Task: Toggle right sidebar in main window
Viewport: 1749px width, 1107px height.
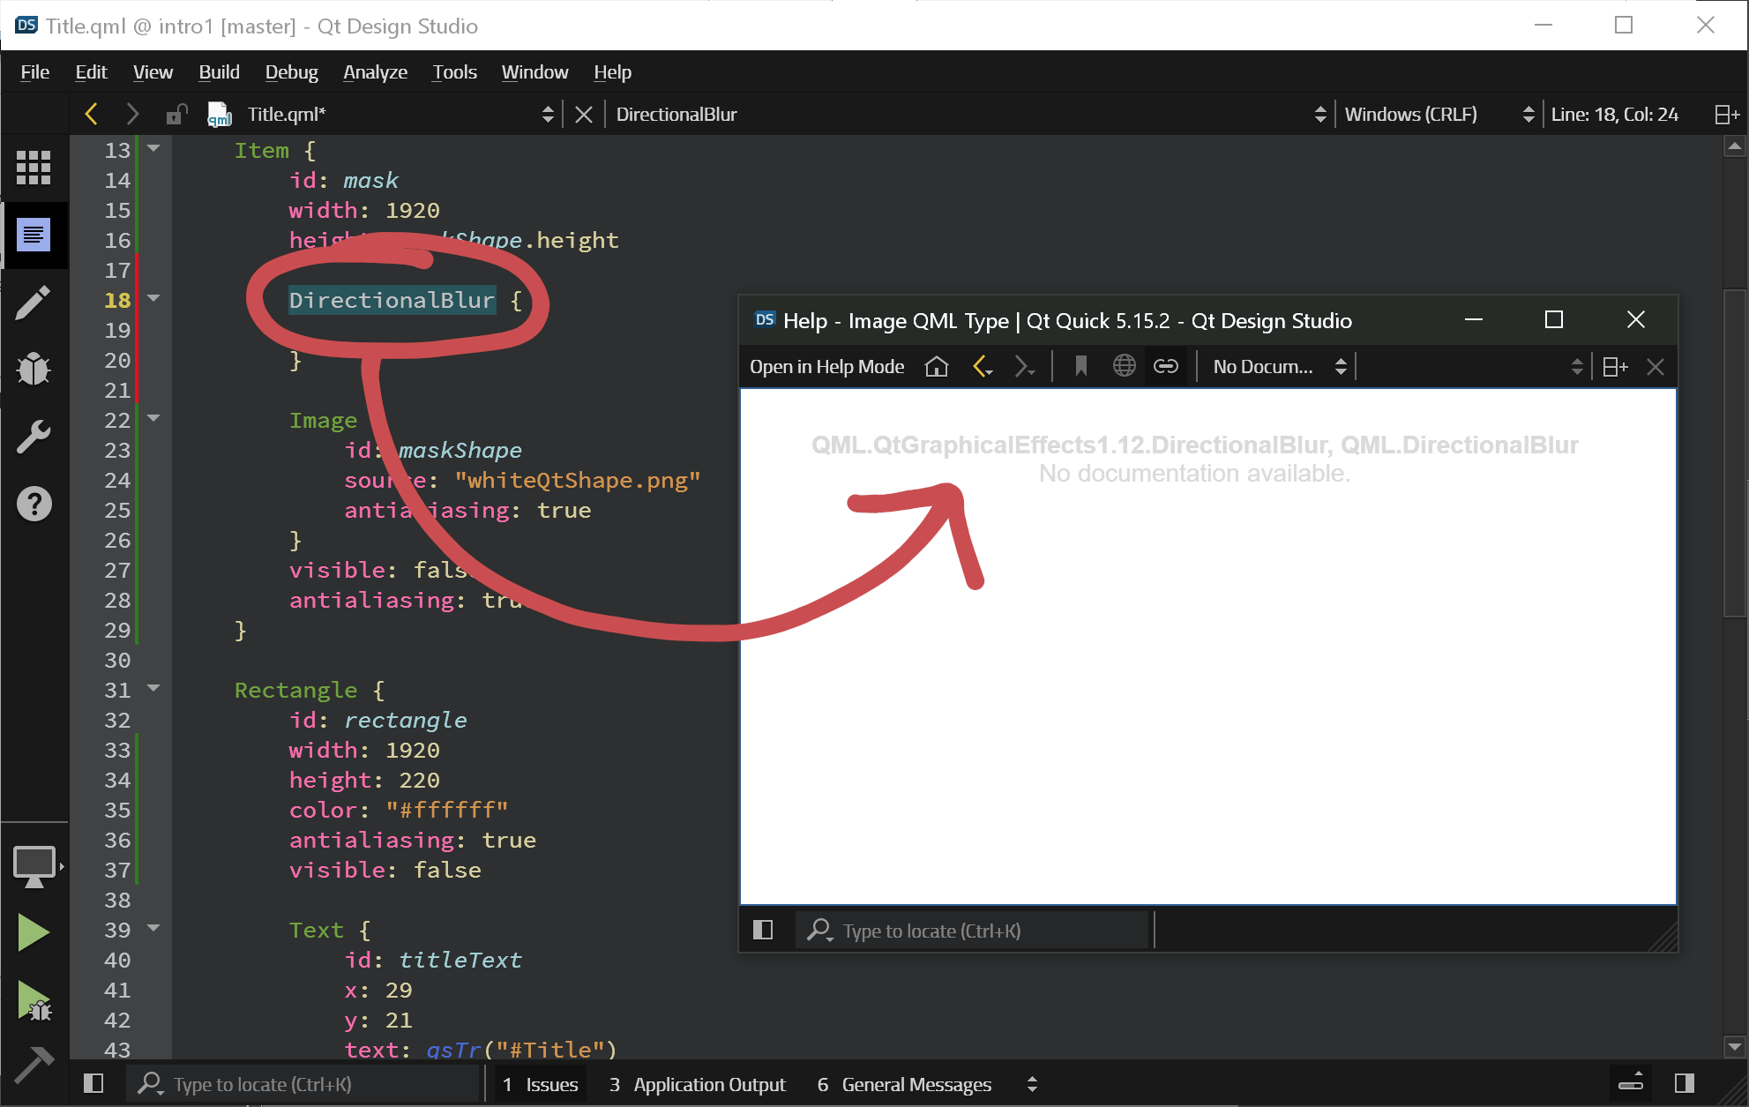Action: point(1684,1084)
